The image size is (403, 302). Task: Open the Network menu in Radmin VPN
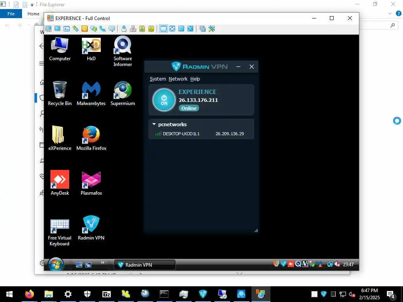pos(178,79)
